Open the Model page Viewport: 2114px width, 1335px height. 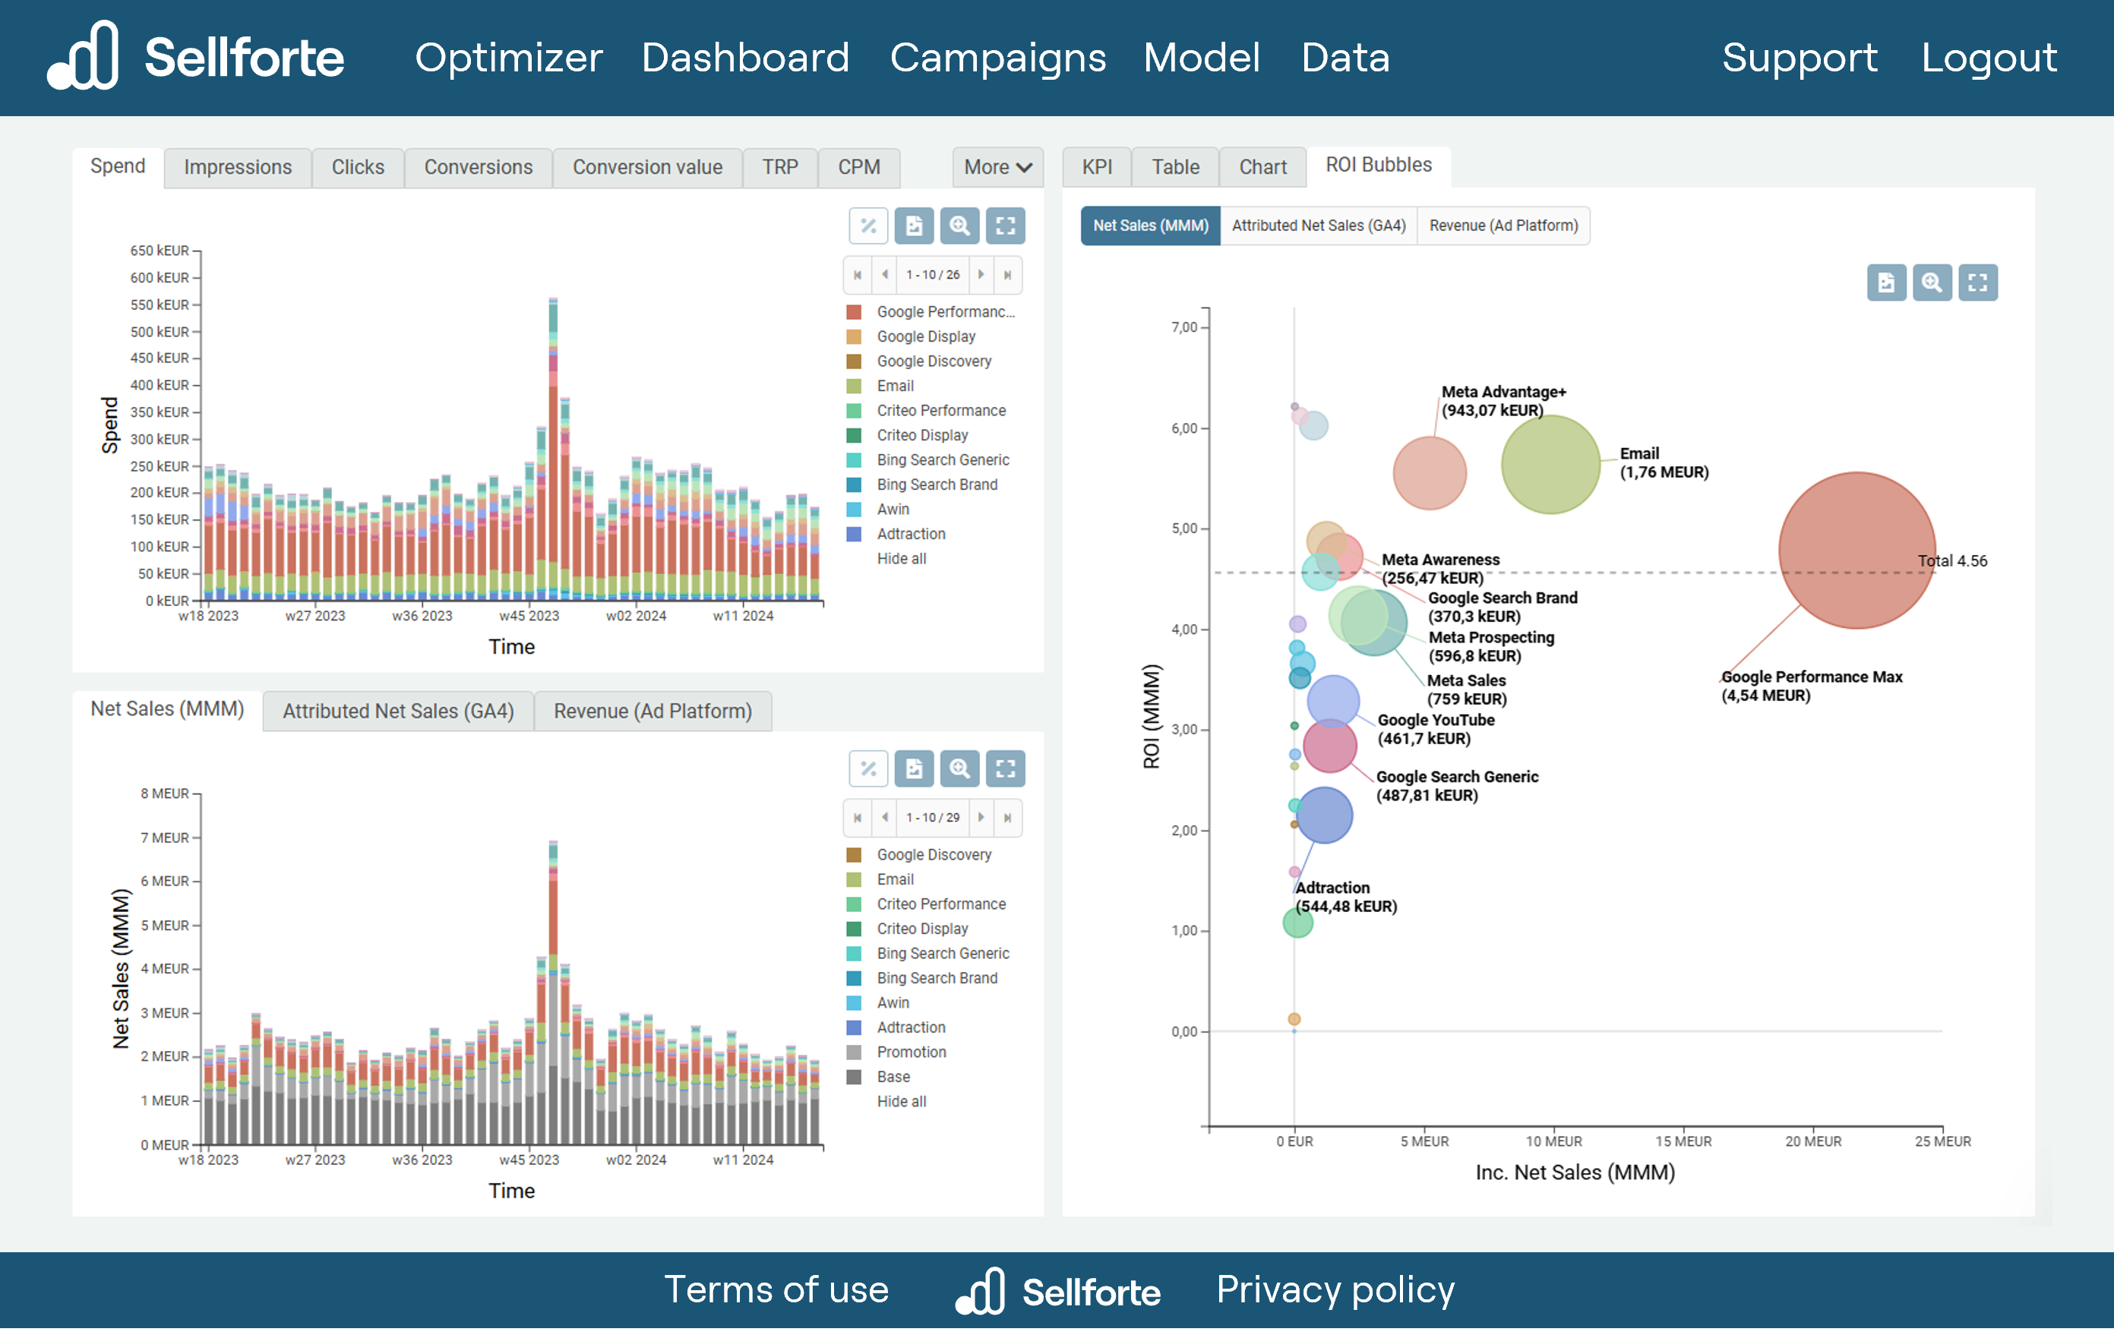tap(1201, 58)
